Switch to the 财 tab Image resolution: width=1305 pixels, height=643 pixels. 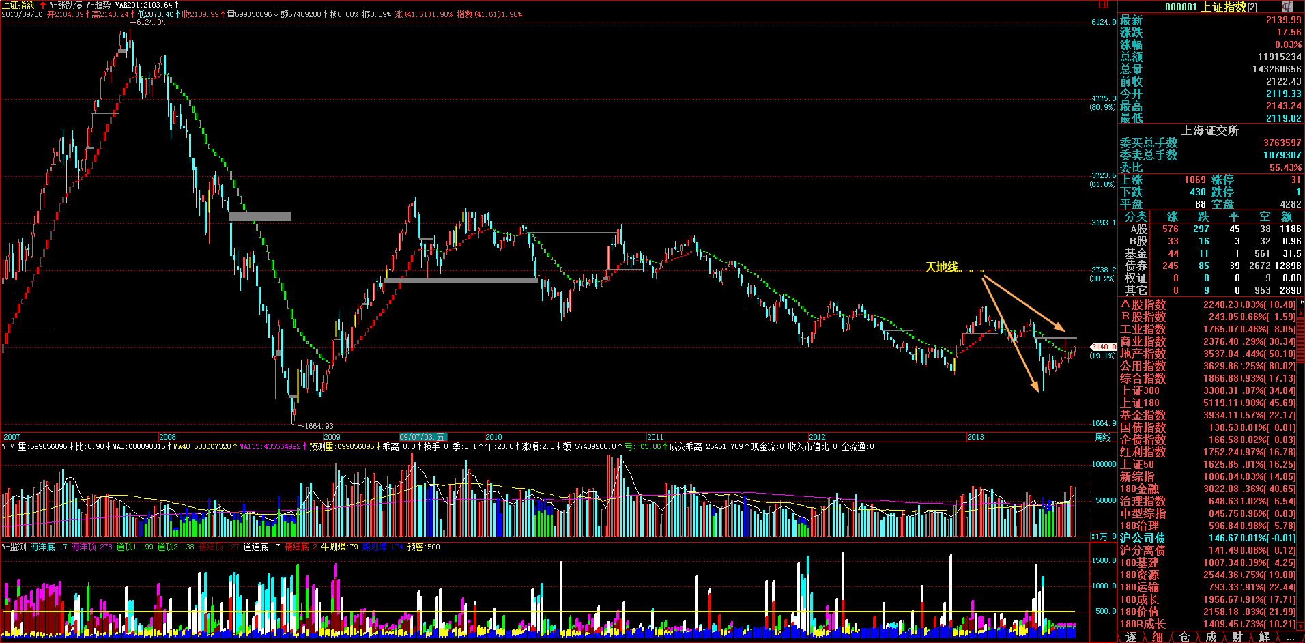click(x=1237, y=638)
